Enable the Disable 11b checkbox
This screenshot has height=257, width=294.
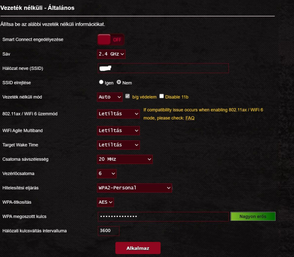(161, 96)
